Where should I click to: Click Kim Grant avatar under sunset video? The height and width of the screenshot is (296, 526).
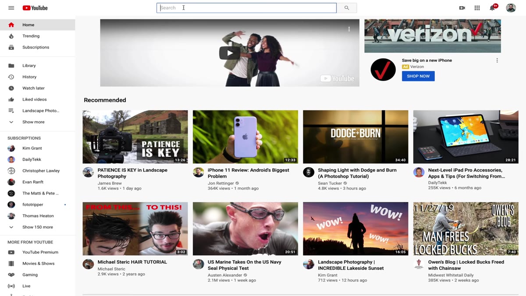tap(309, 264)
